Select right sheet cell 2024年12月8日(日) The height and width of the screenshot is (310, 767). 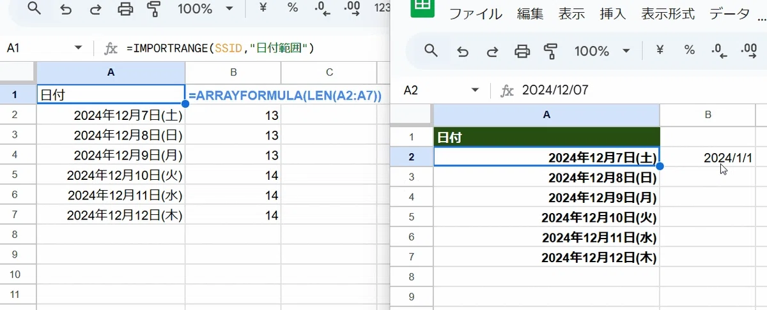(546, 177)
